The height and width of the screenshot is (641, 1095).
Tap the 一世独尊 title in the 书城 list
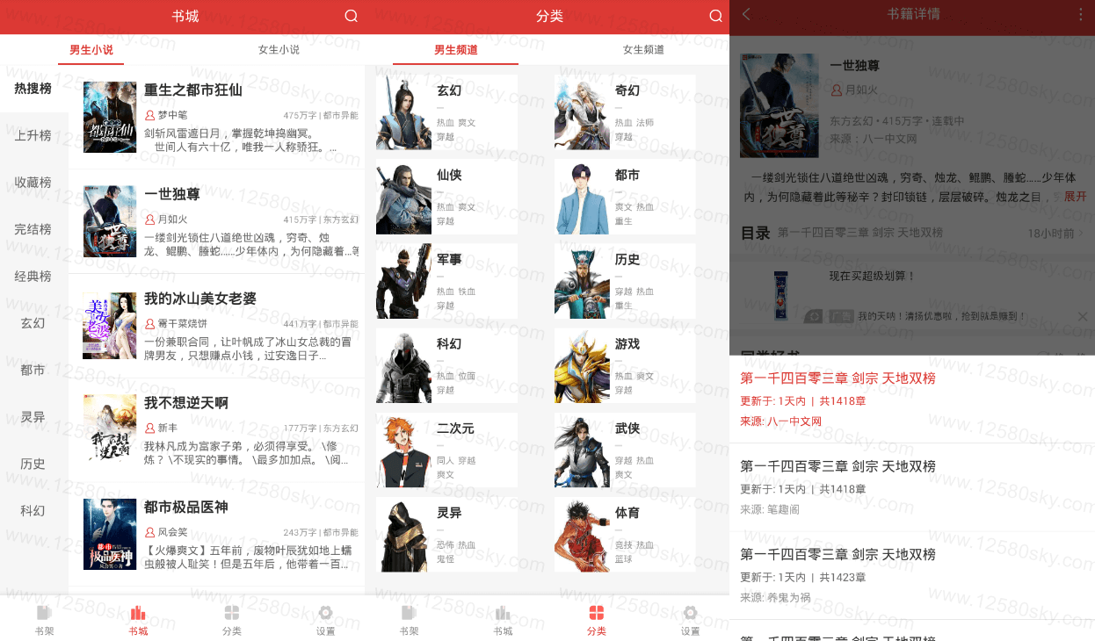point(172,194)
